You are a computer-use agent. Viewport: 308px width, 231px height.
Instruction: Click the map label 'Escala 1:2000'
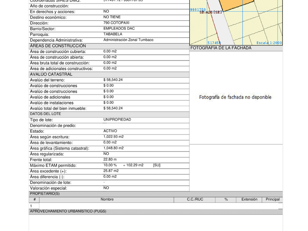coord(269,43)
